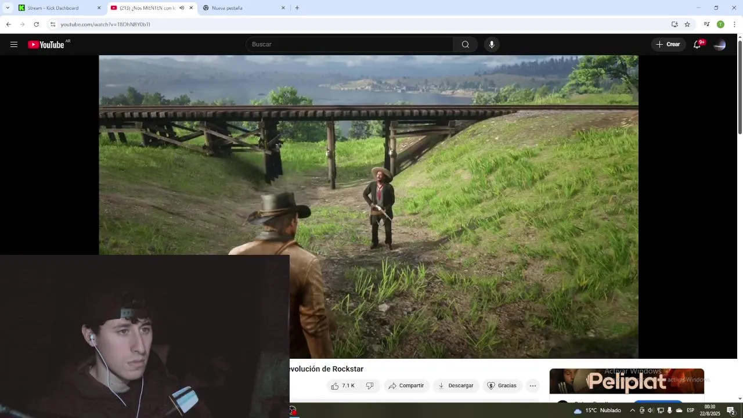Reload the page in Chrome

36,24
